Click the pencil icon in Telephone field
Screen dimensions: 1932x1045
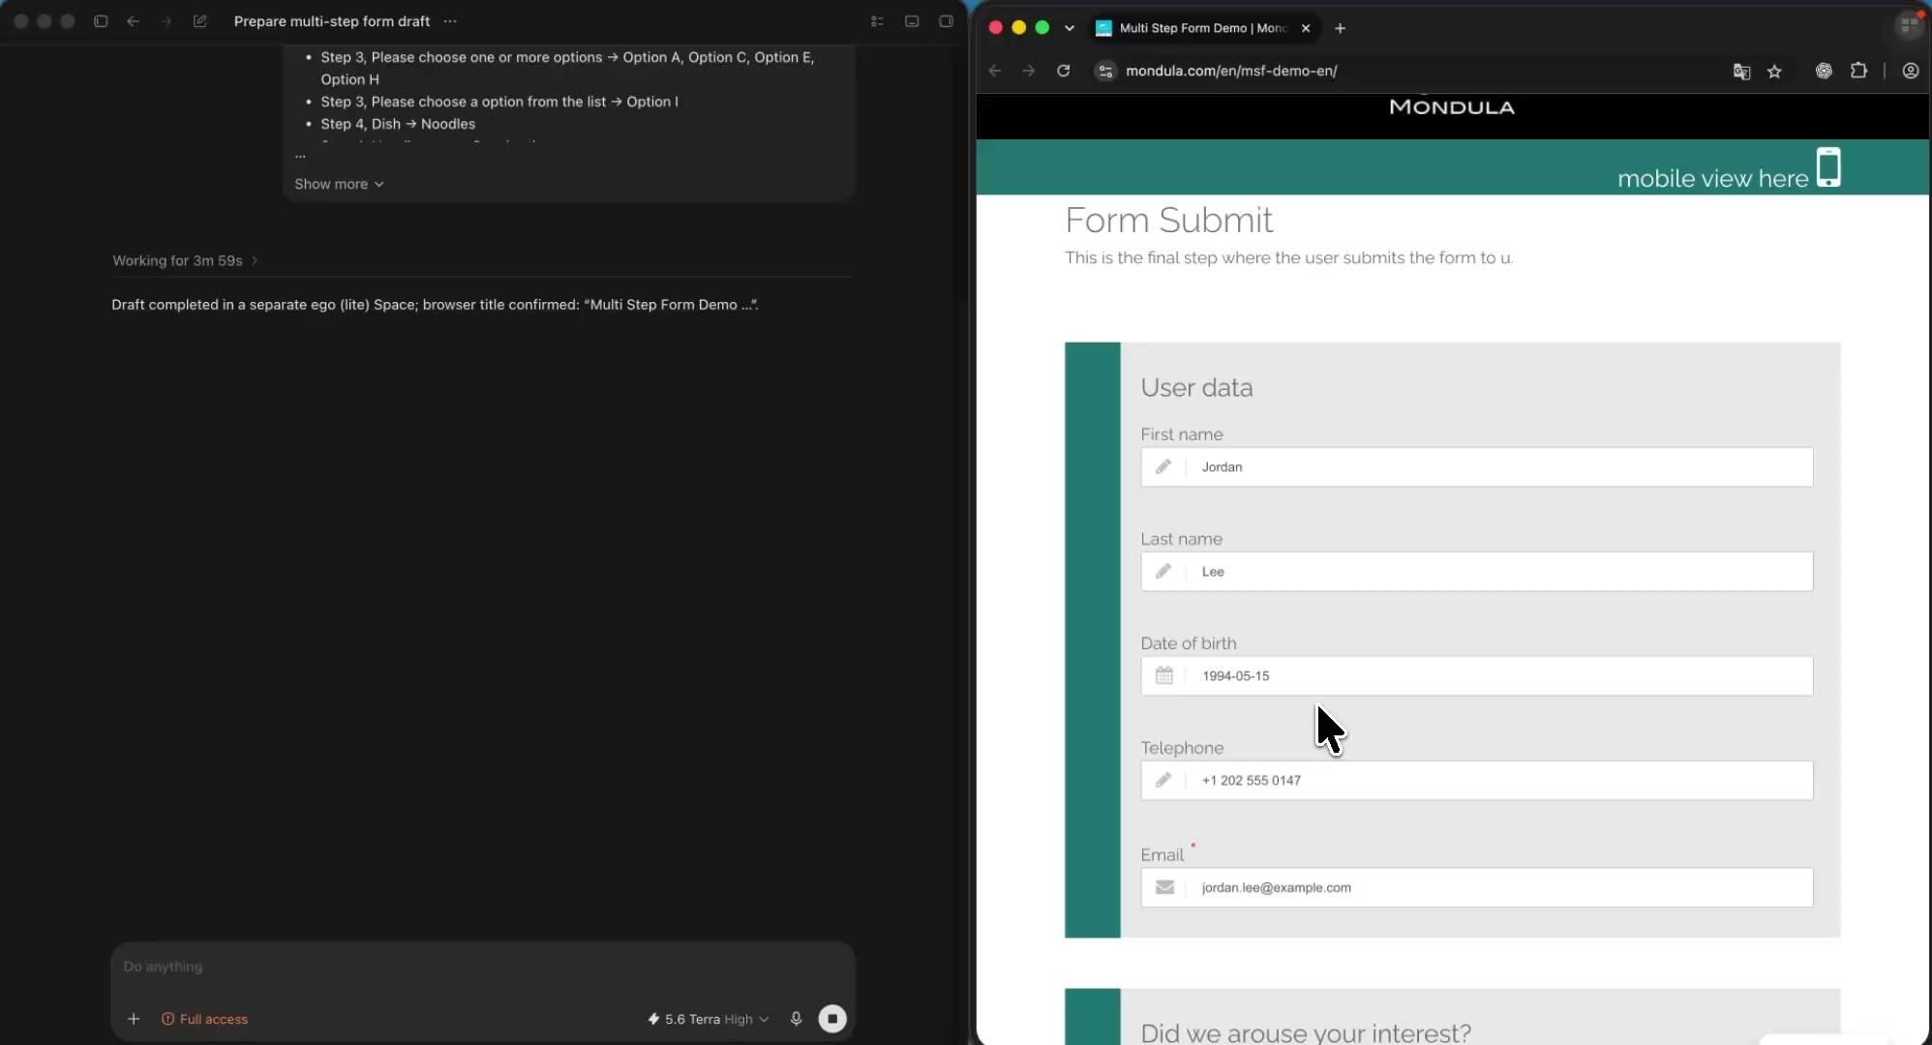pyautogui.click(x=1163, y=780)
